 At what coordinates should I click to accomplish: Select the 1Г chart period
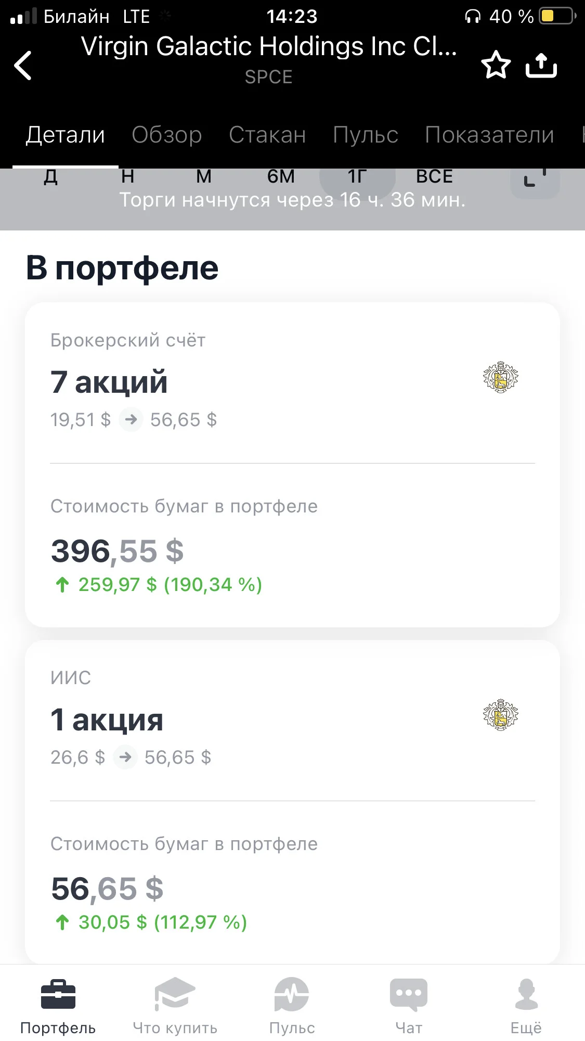click(x=357, y=177)
